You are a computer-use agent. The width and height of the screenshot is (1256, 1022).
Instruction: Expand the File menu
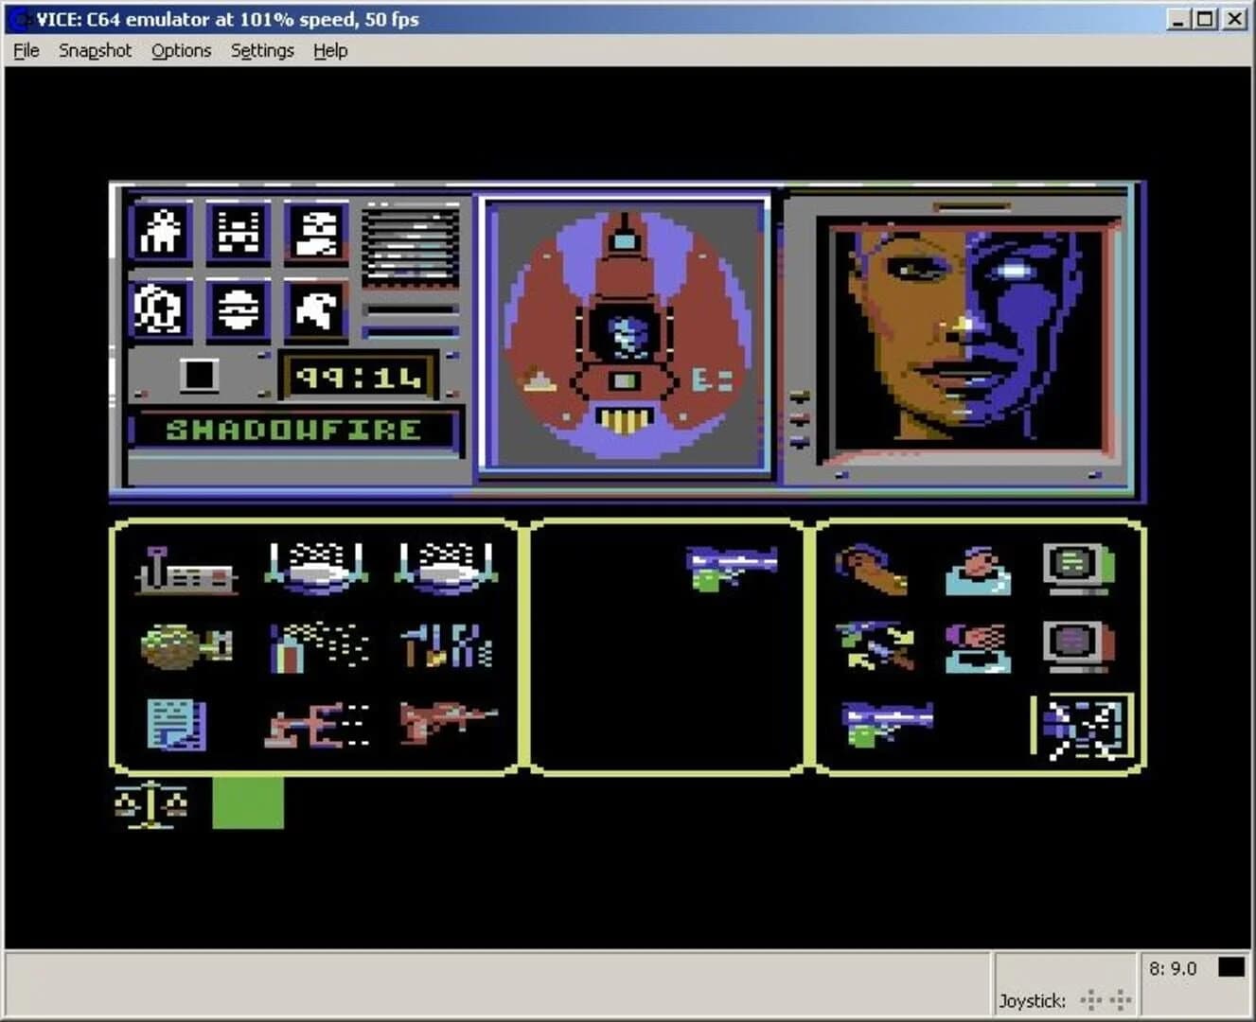tap(25, 50)
